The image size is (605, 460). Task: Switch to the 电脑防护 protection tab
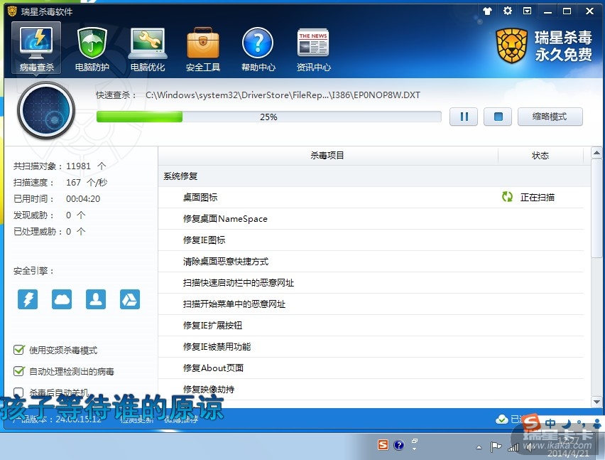pyautogui.click(x=92, y=48)
